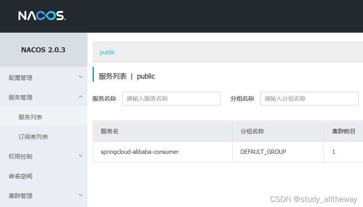Focus the 服务名称 search input
The height and width of the screenshot is (207, 363).
click(x=171, y=99)
